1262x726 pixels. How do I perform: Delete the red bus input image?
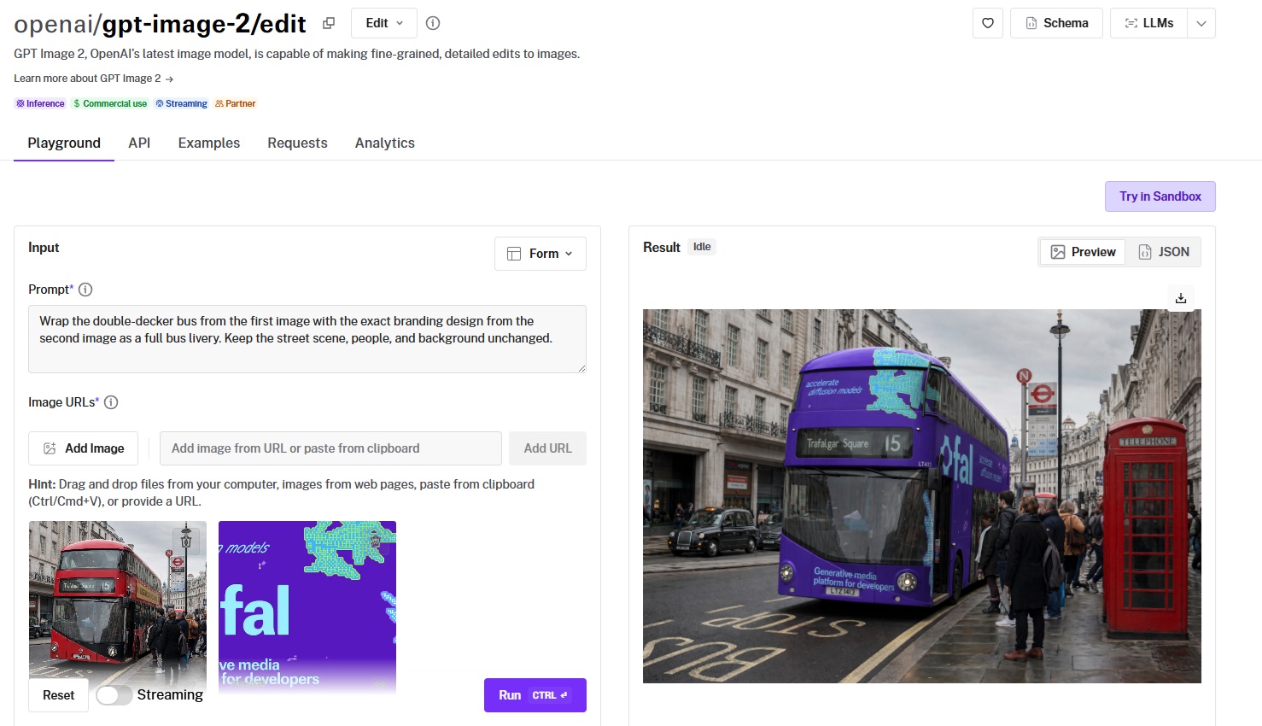(186, 539)
